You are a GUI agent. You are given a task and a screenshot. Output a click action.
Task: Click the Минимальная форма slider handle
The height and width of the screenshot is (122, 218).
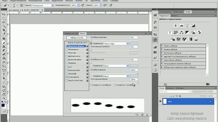pyautogui.click(x=138, y=82)
